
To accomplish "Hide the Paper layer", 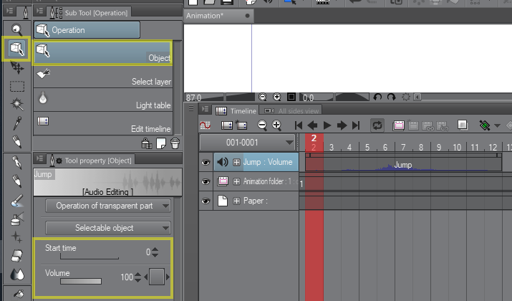I will [x=206, y=201].
